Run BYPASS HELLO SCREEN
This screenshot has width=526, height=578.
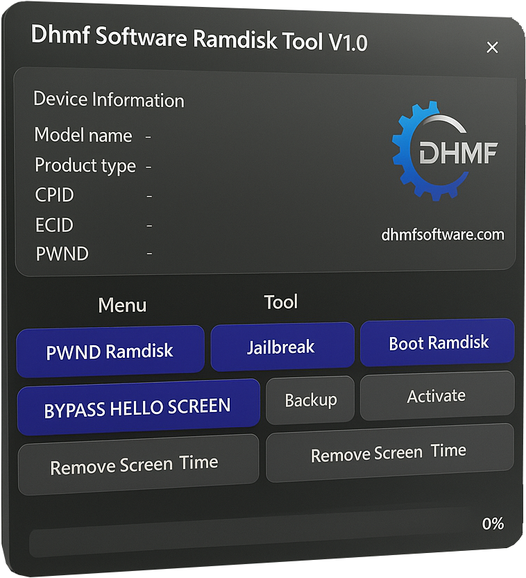tap(137, 407)
